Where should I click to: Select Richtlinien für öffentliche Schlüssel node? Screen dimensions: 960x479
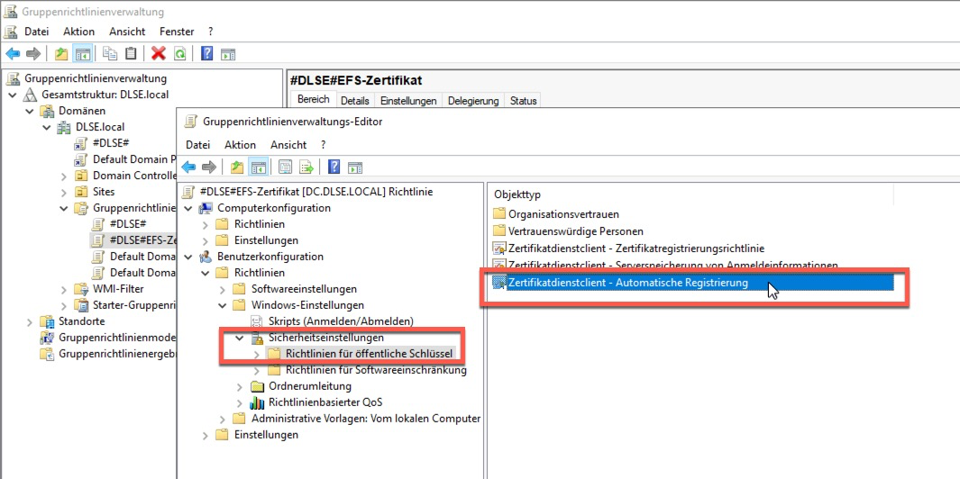[x=369, y=354]
